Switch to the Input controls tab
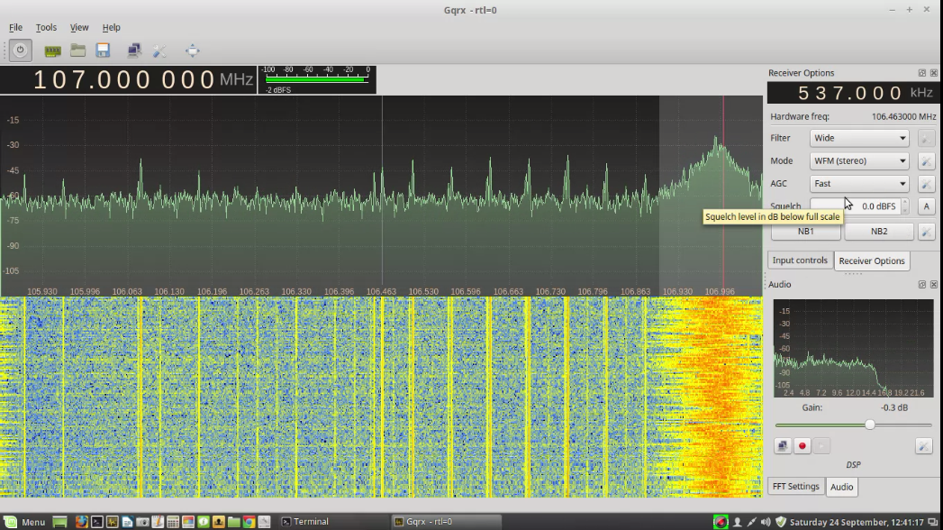The image size is (943, 530). click(800, 260)
